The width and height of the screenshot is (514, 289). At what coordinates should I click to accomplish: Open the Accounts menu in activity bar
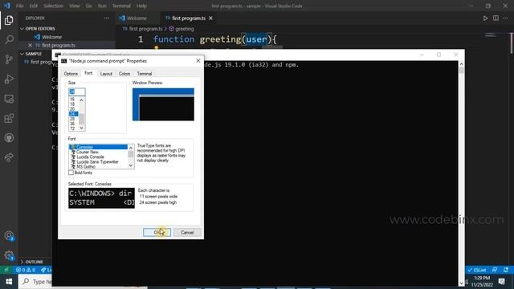coord(9,236)
